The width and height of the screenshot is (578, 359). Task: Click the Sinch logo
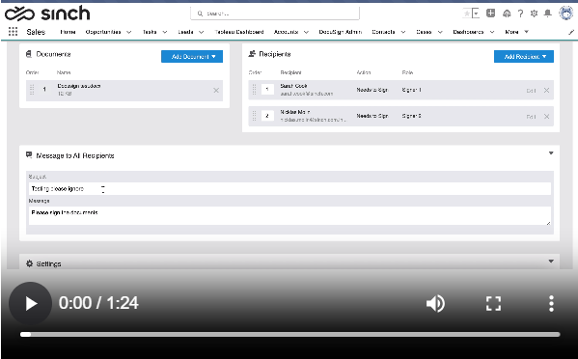point(47,14)
